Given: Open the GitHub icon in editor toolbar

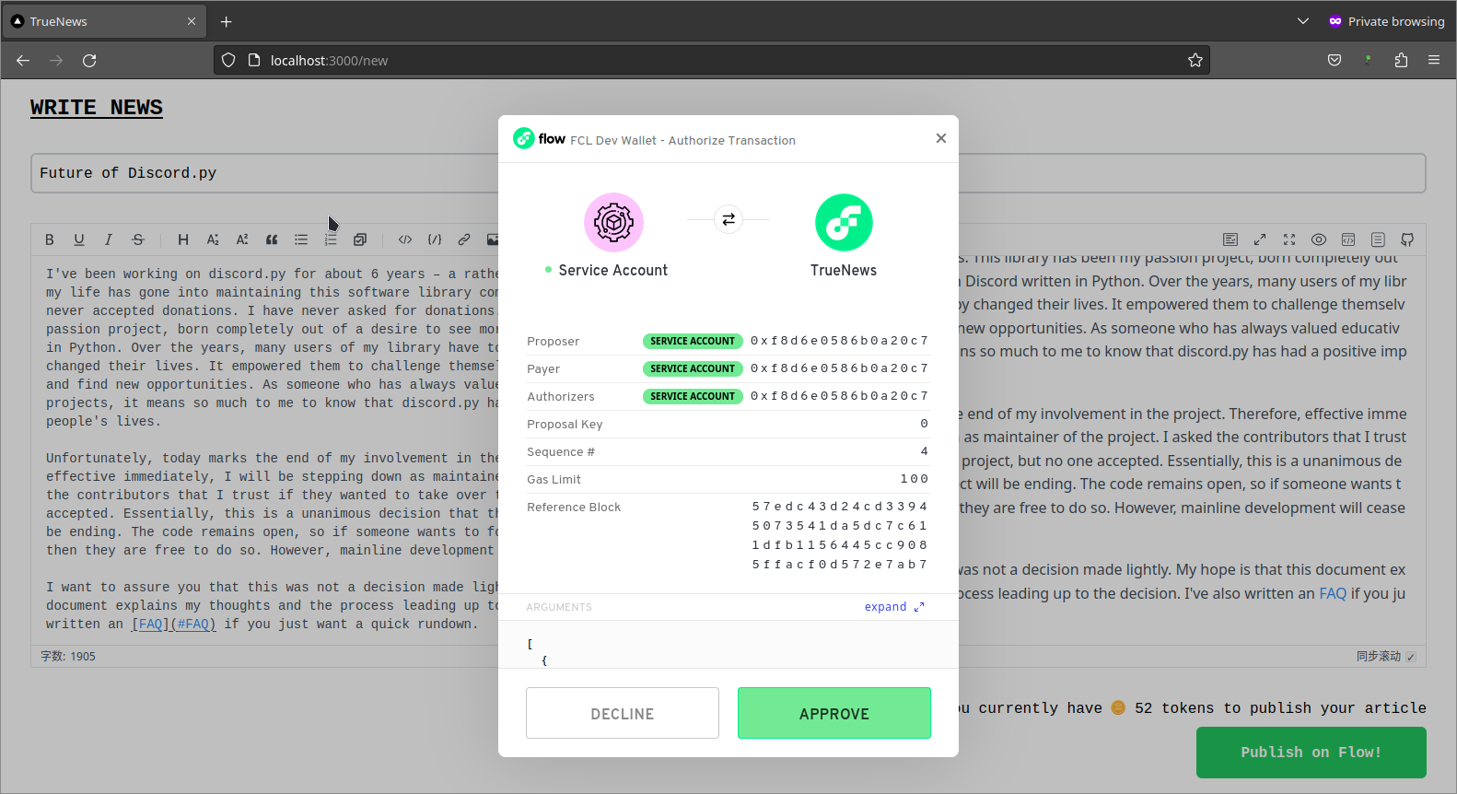Looking at the screenshot, I should pyautogui.click(x=1407, y=239).
